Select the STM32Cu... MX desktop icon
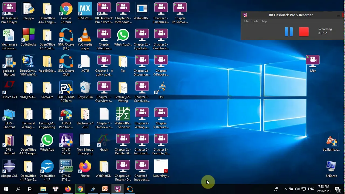This screenshot has height=194, width=345. pyautogui.click(x=85, y=11)
